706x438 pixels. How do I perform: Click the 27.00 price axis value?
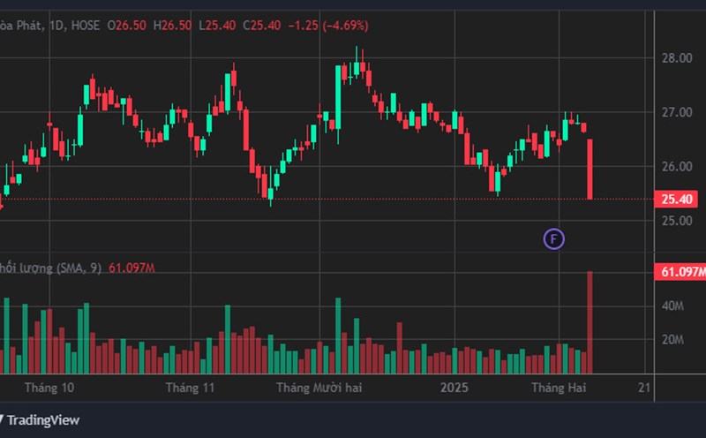pyautogui.click(x=677, y=112)
